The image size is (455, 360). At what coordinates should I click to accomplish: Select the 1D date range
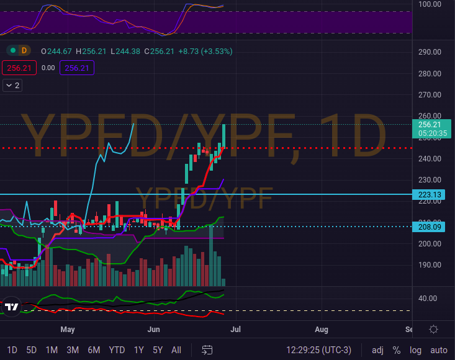pos(12,349)
